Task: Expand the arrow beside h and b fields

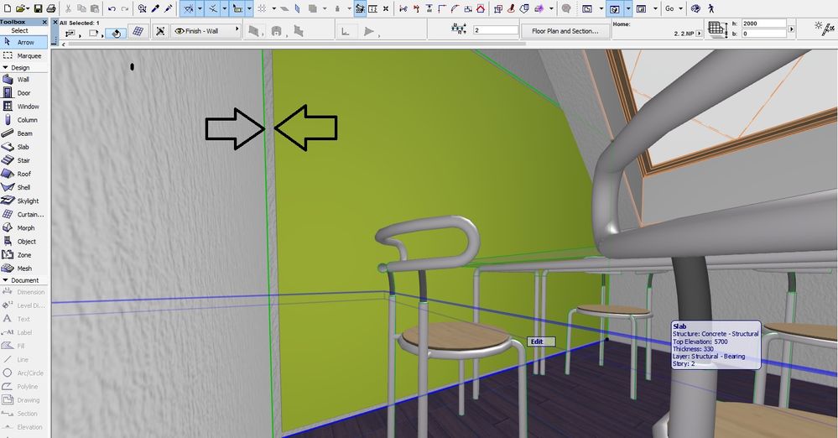Action: (x=792, y=29)
